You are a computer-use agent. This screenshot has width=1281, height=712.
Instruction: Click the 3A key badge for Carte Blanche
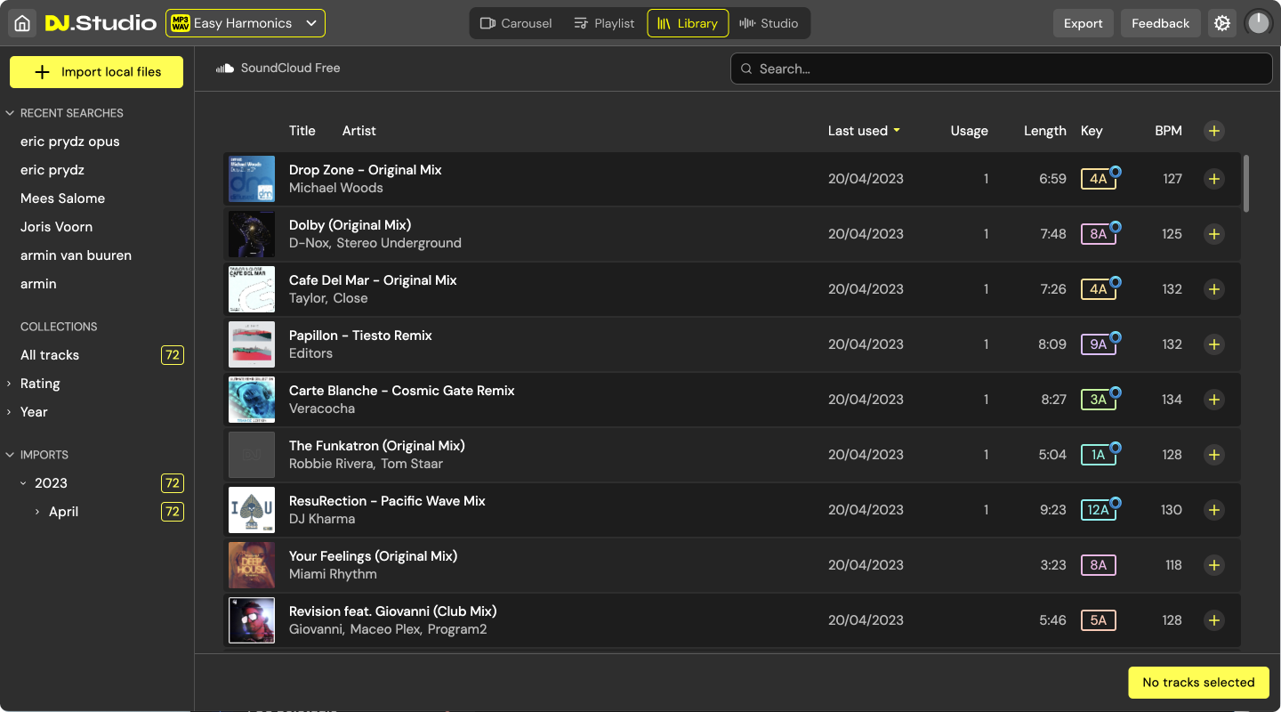(1099, 400)
